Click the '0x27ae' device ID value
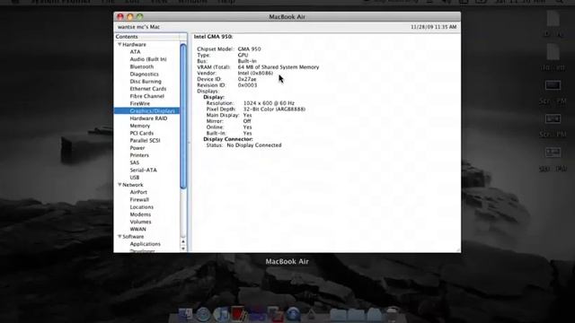575x323 pixels. [x=247, y=79]
